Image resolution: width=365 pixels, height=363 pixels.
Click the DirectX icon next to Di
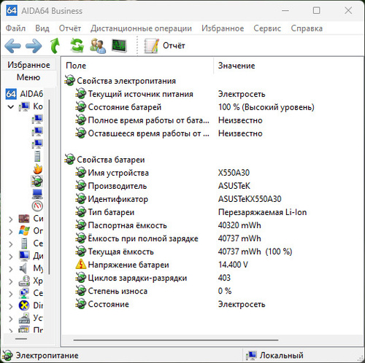tap(24, 305)
